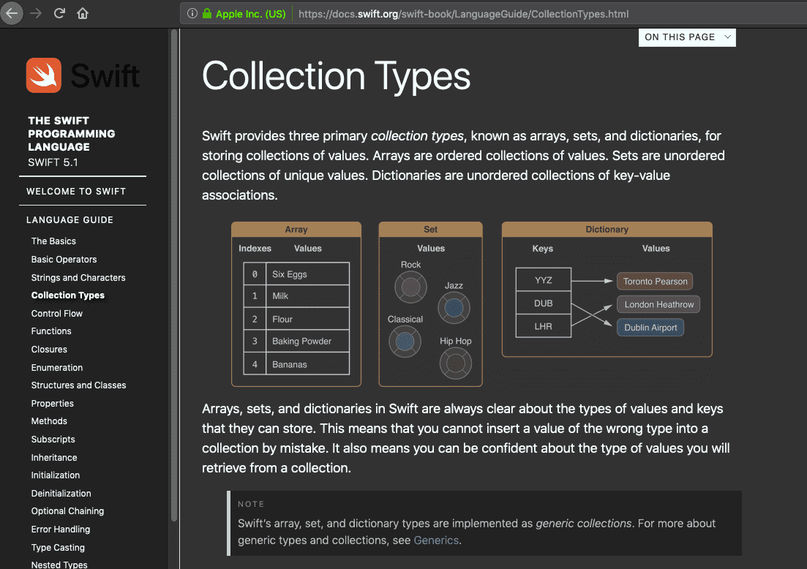Screen dimensions: 807x569
Task: Go to Closures chapter
Action: [49, 350]
